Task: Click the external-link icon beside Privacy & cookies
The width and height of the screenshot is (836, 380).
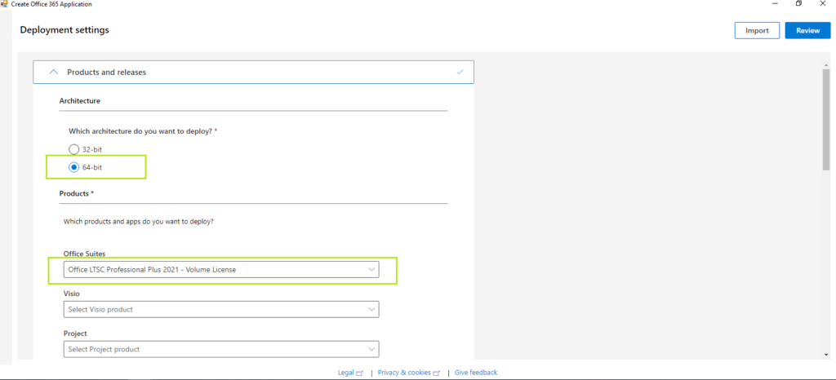Action: coord(437,373)
